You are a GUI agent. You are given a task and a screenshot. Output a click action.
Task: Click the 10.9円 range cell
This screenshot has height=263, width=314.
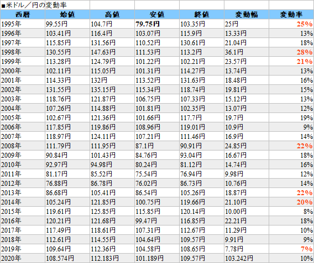[x=234, y=127]
